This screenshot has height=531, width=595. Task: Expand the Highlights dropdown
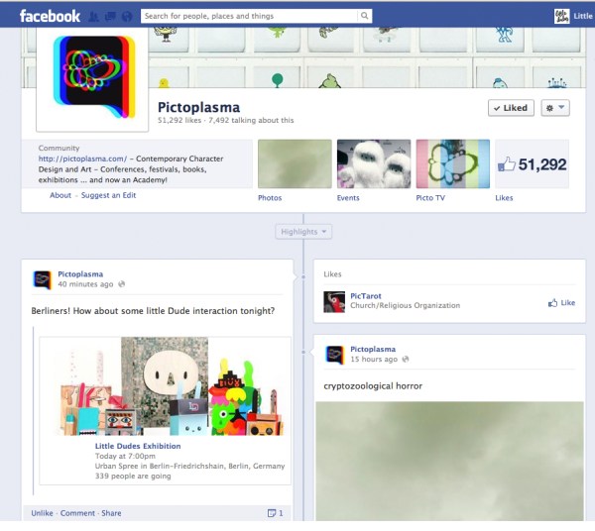303,231
